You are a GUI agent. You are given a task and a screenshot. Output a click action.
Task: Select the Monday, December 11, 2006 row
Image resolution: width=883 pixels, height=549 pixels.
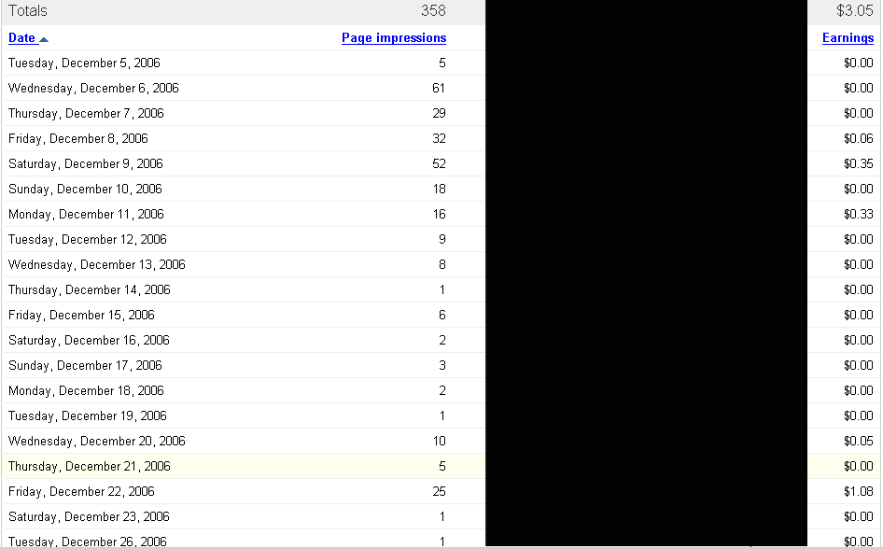tap(86, 215)
